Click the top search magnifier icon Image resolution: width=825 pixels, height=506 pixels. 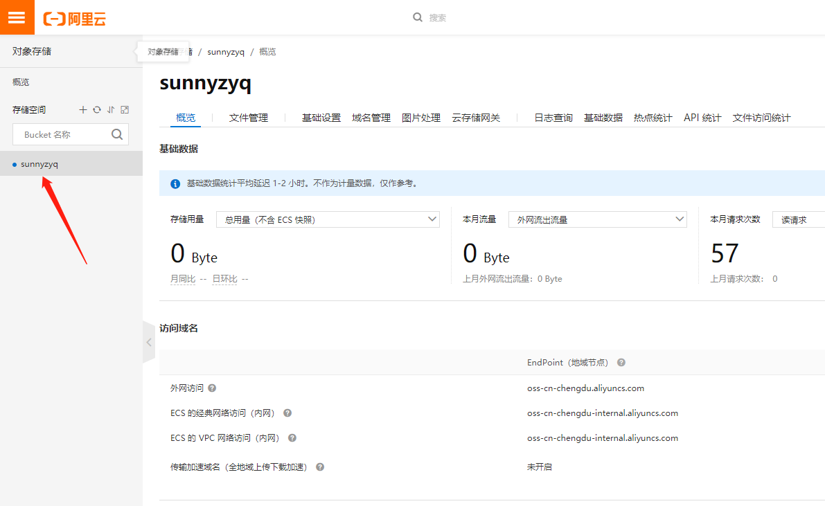point(418,17)
